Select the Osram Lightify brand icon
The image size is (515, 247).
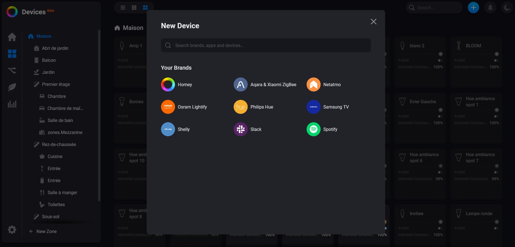click(168, 107)
